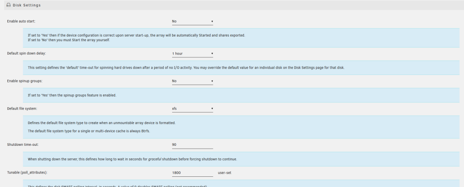Click the 'Enable spinup groups:' label
This screenshot has width=464, height=187.
25,81
